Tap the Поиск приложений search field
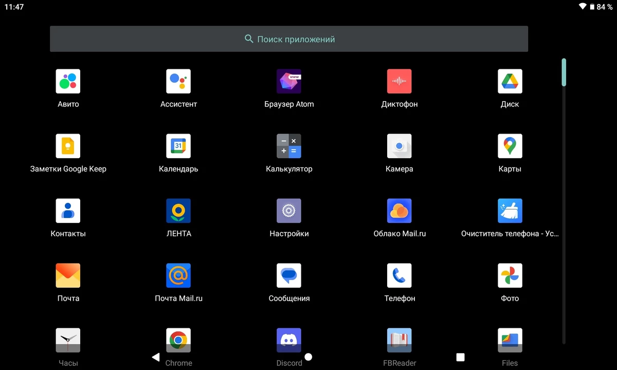617x370 pixels. [289, 39]
